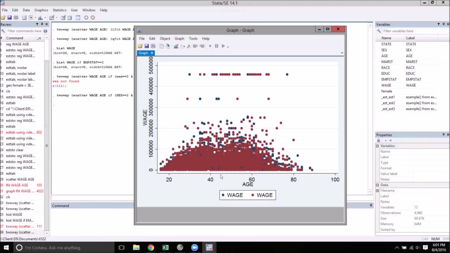This screenshot has width=450, height=253.
Task: Collapse the Variables section in Properties
Action: (x=377, y=146)
